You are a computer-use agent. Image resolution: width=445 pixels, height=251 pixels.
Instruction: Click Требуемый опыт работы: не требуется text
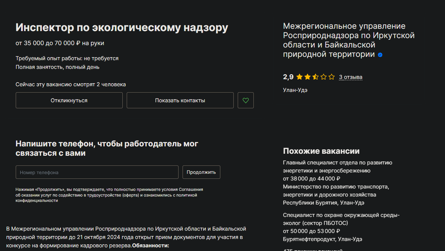tap(67, 58)
